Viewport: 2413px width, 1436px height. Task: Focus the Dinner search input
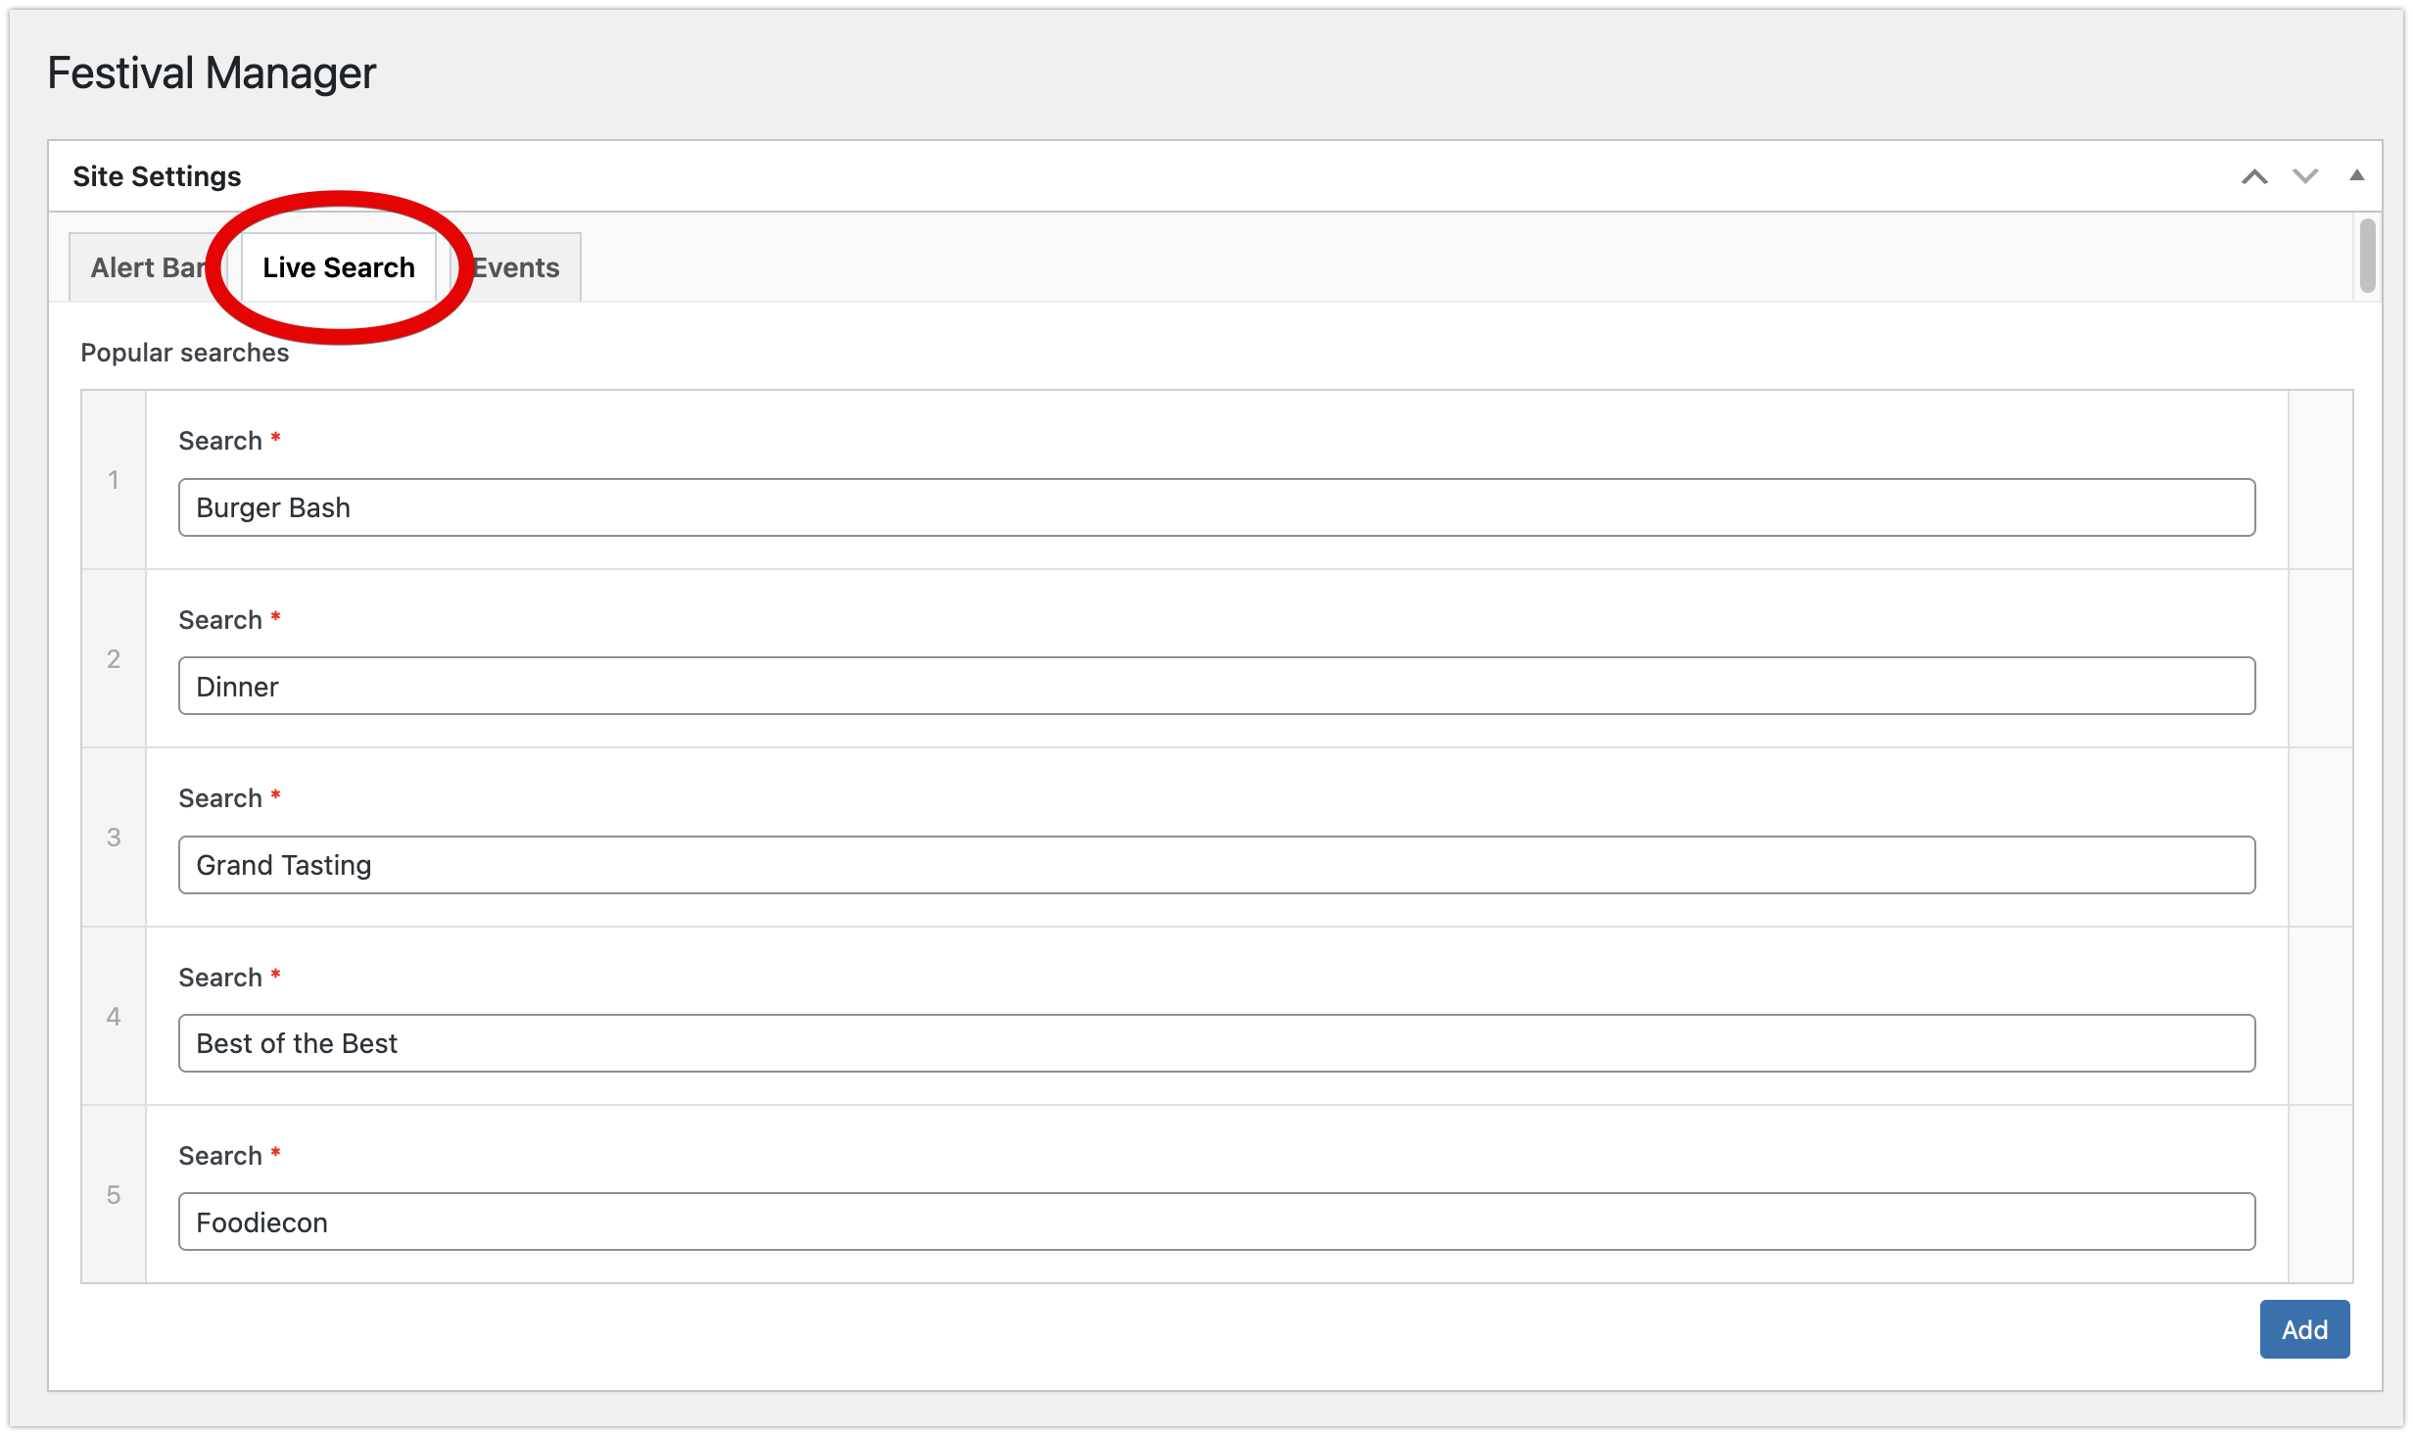[x=1216, y=686]
